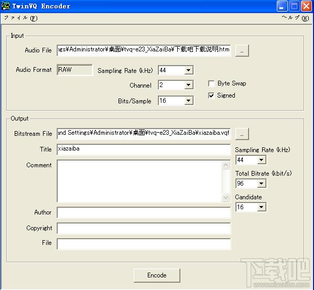Click the Comment scrollbar down arrow

226,198
